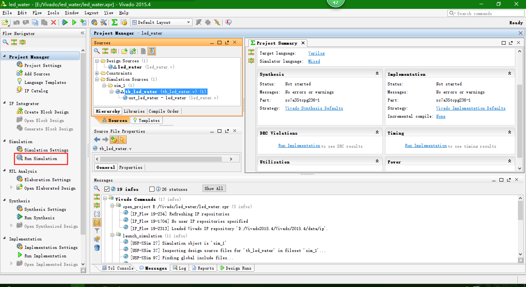This screenshot has height=287, width=526.
Task: Click the tools options wrench toolbar icon
Action: [104, 22]
